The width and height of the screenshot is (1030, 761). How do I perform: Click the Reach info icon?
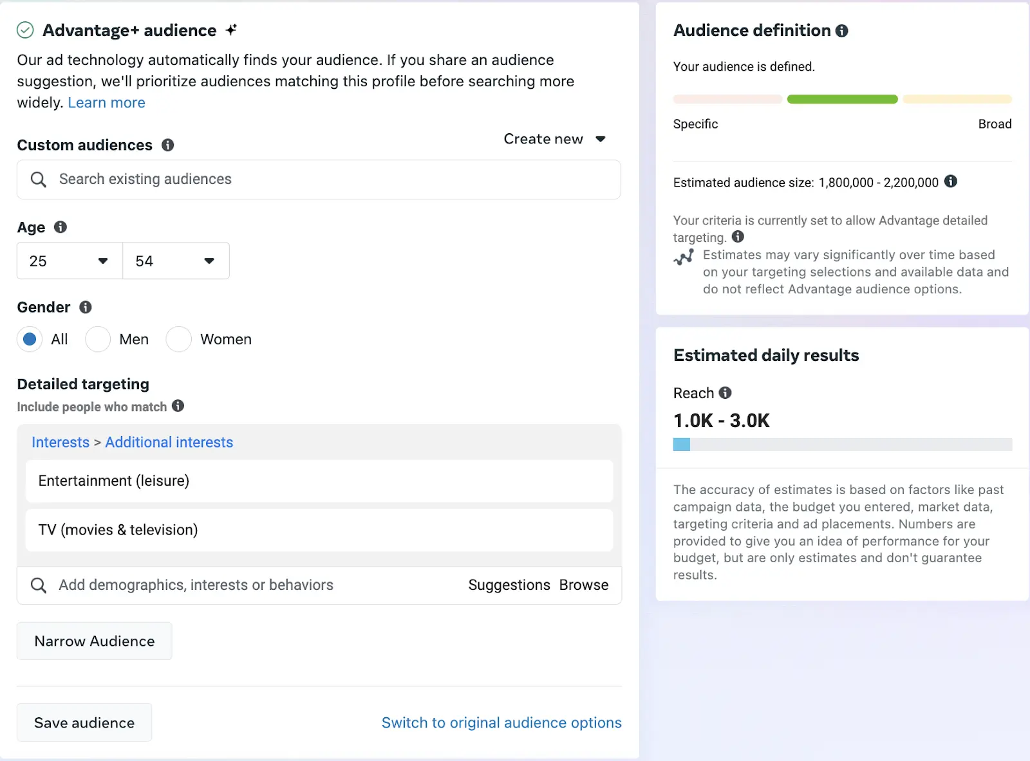726,392
